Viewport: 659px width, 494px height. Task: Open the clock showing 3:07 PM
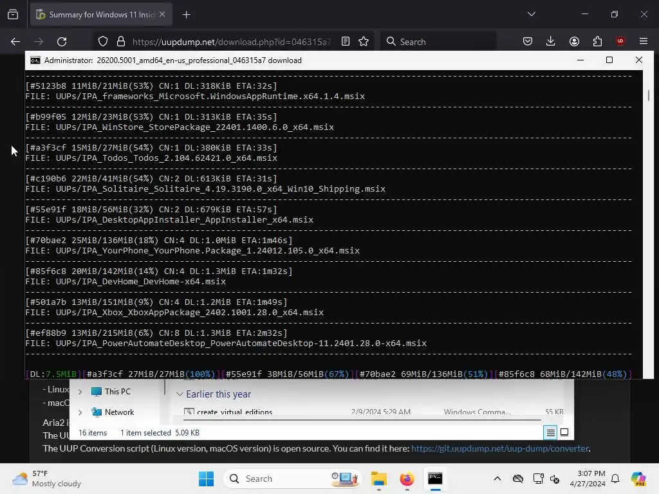(x=588, y=479)
